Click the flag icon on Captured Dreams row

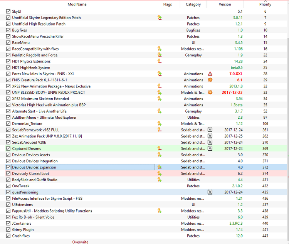160,148
